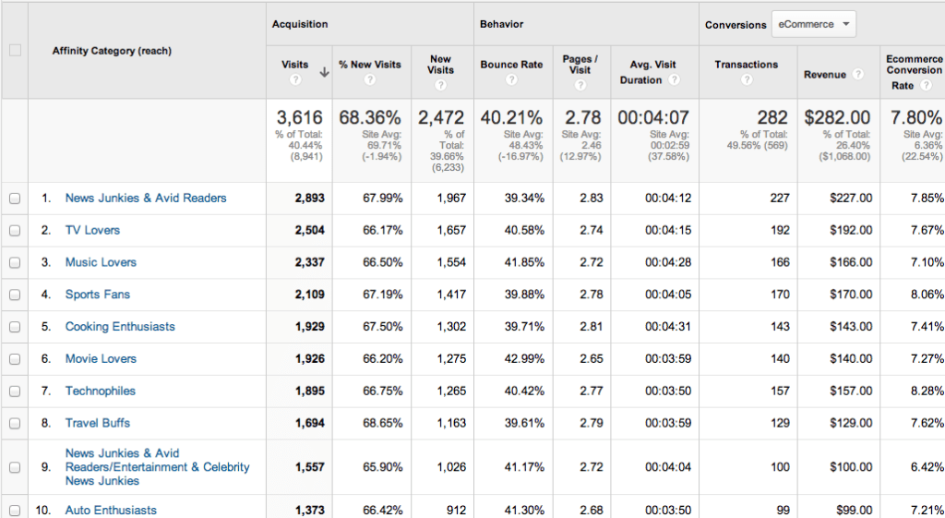The image size is (945, 518).
Task: Open the help icon under New Visits
Action: [440, 85]
